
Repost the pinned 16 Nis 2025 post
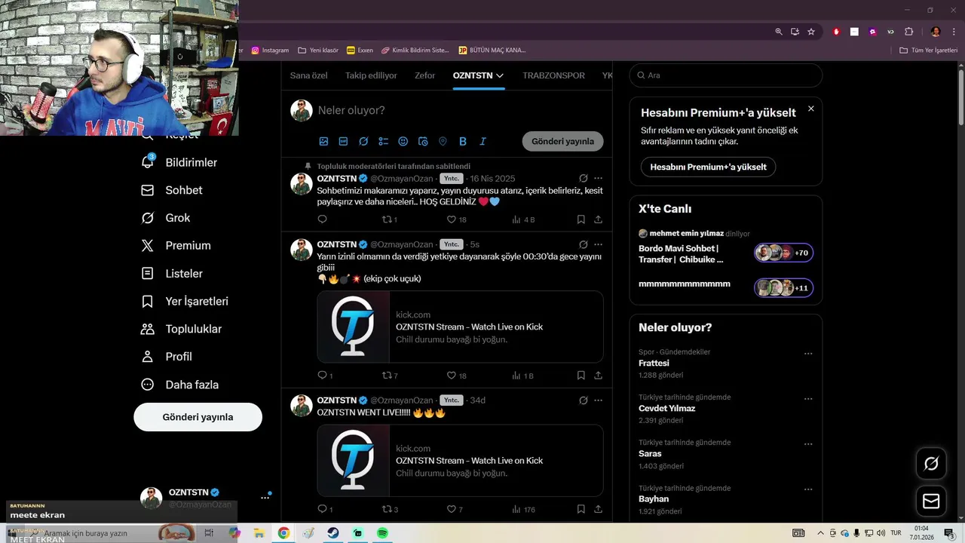390,219
